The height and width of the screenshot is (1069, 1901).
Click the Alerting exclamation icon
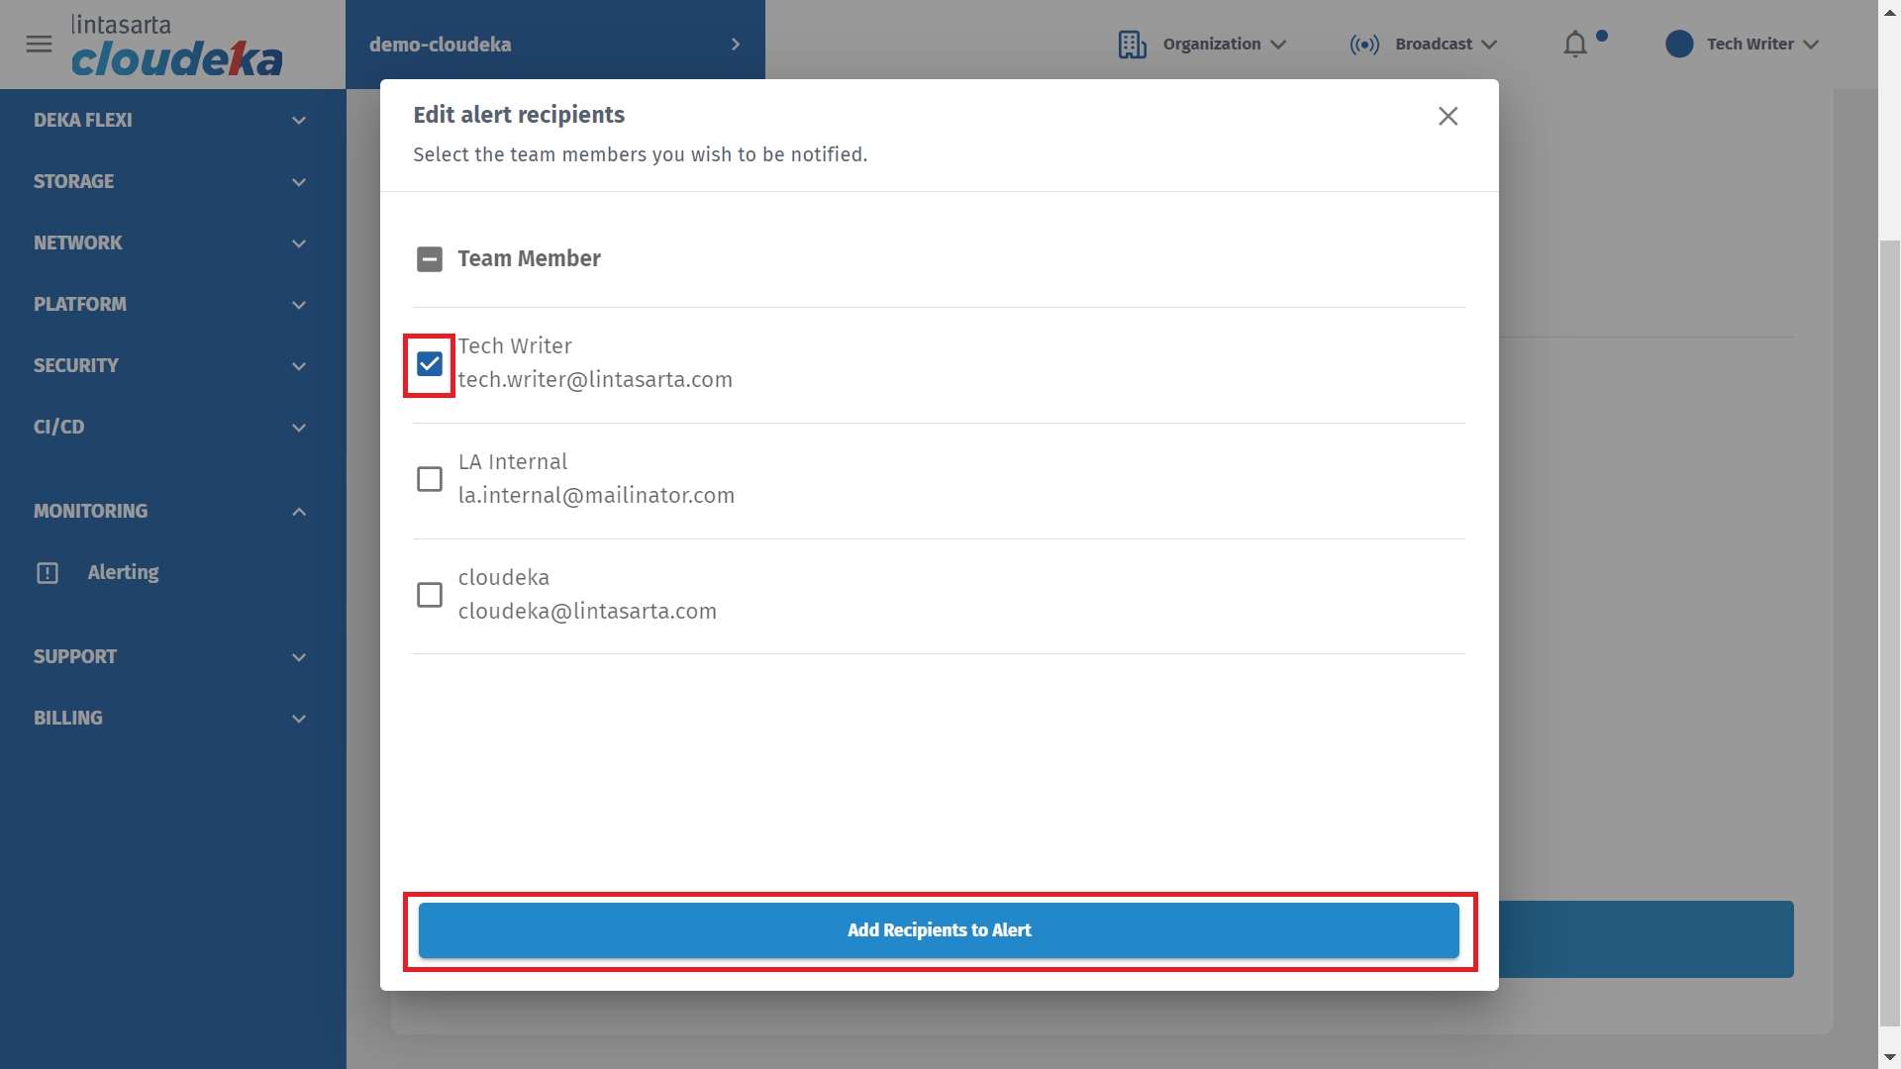[x=48, y=573]
